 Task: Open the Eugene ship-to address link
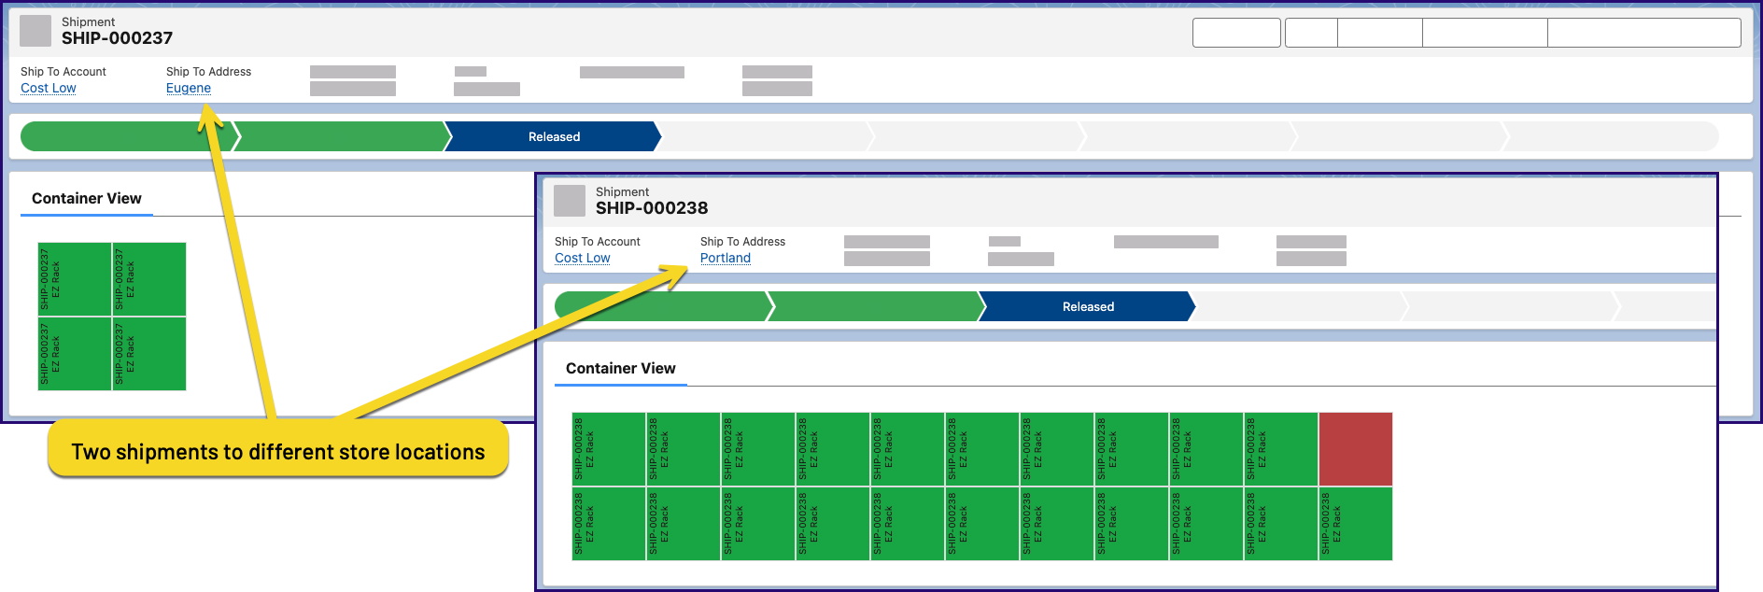[x=189, y=88]
